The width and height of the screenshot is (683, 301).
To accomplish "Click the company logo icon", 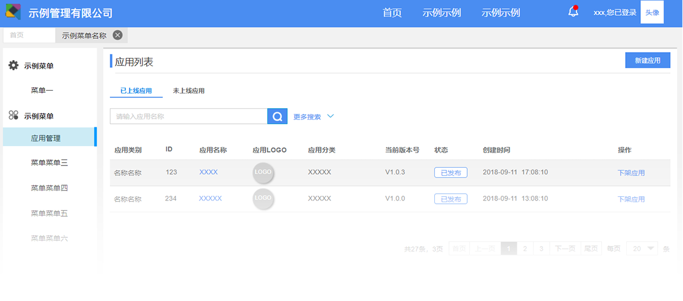I will (x=13, y=12).
